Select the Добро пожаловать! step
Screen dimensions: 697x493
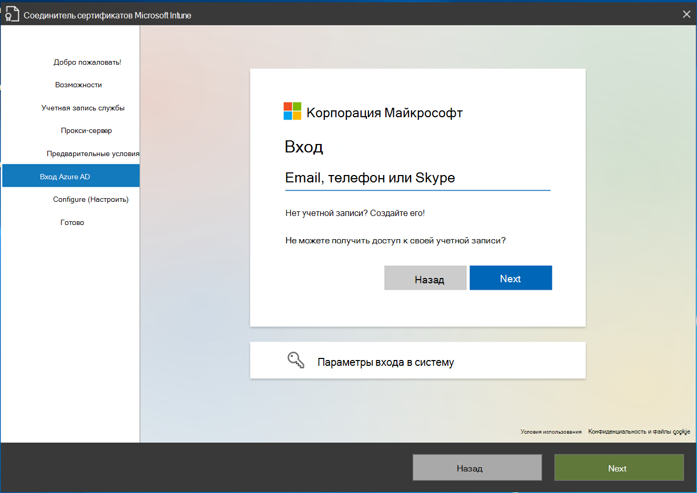coord(87,62)
